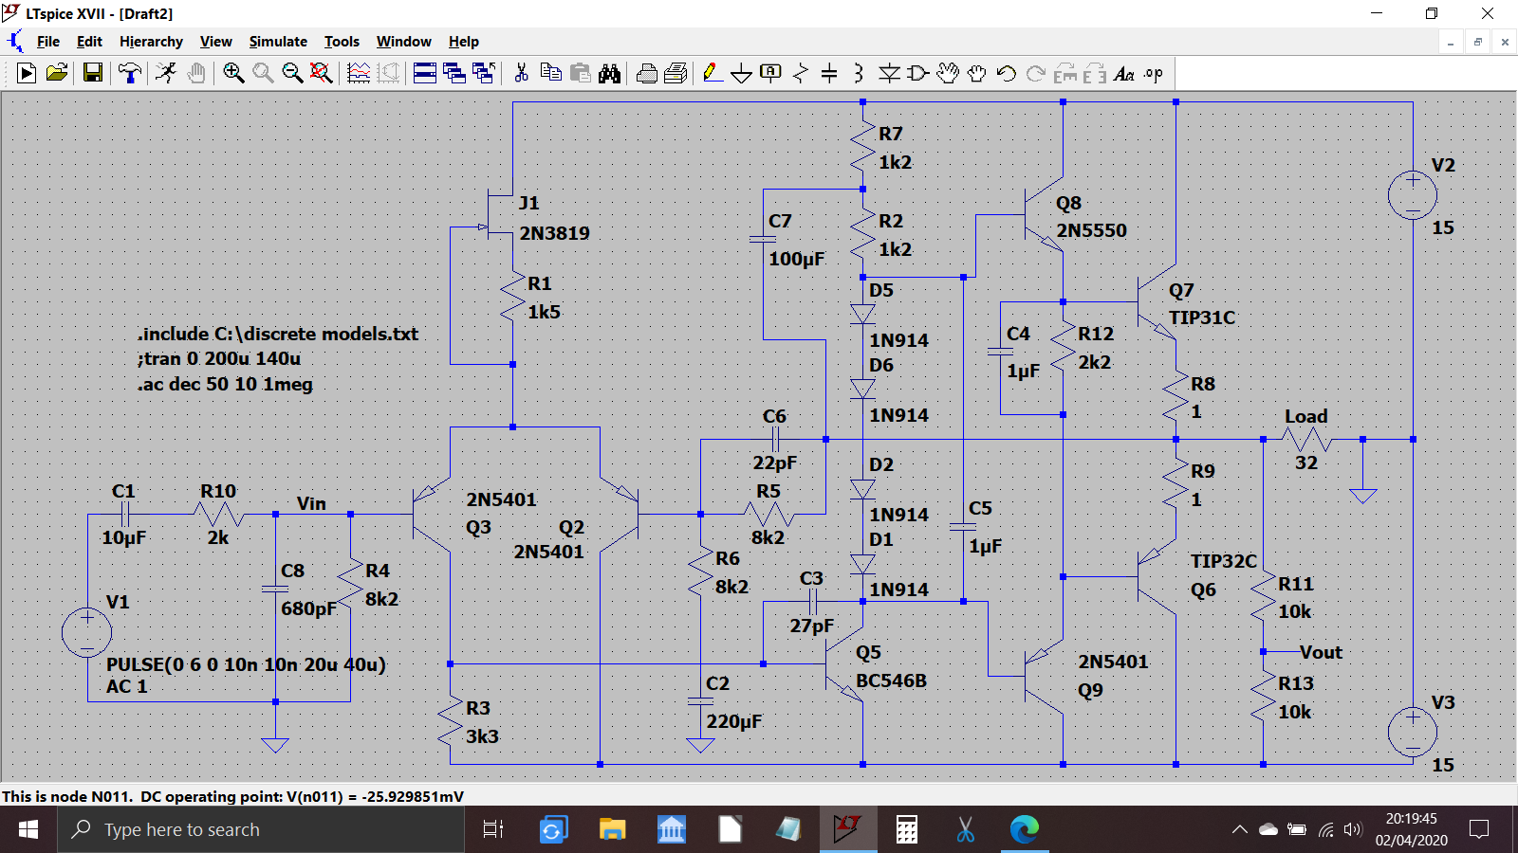
Task: Click the status bar node N011 message
Action: click(x=232, y=796)
